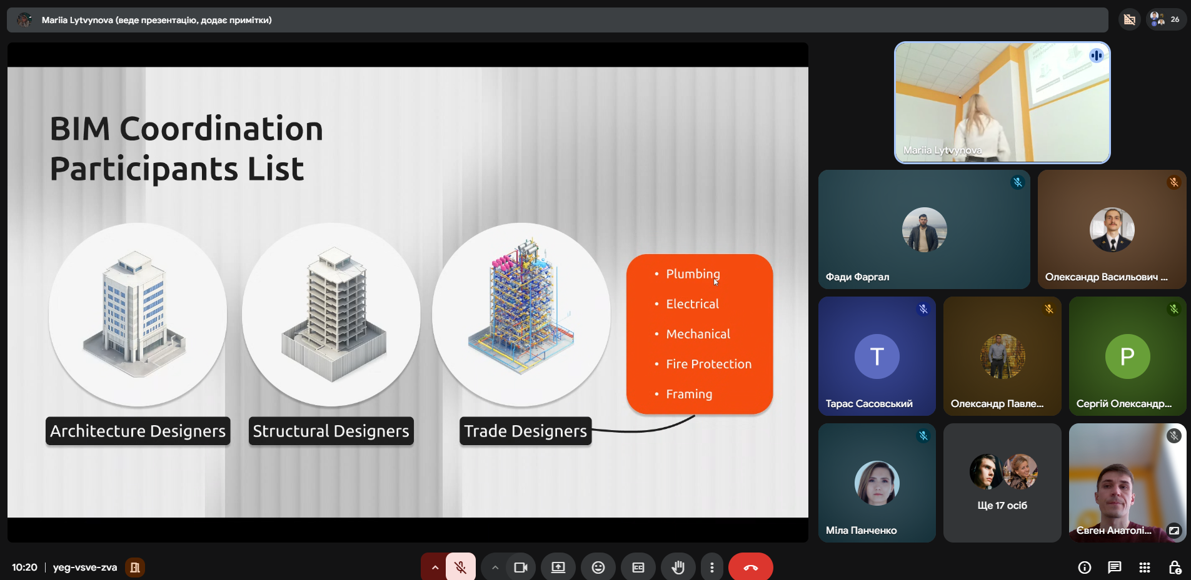This screenshot has width=1191, height=580.
Task: Click the architecture building model image
Action: coord(138,315)
